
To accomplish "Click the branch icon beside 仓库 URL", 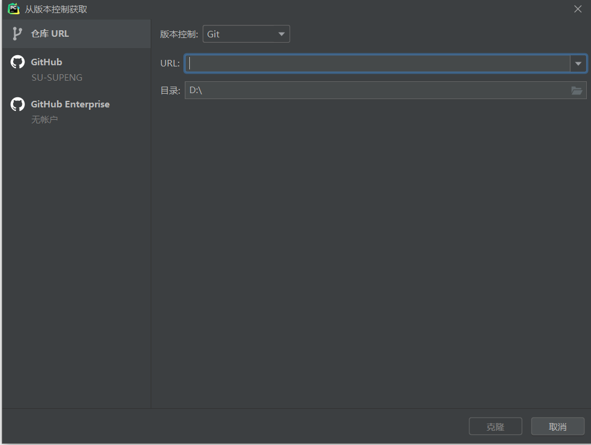I will 17,34.
